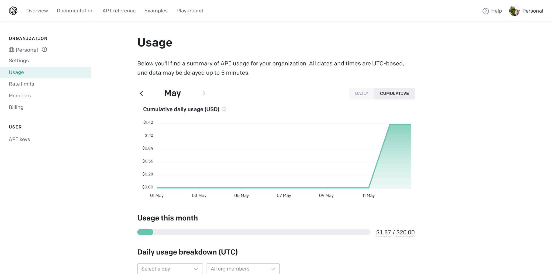Image resolution: width=552 pixels, height=274 pixels.
Task: Switch chart to Cumulative view
Action: point(394,94)
